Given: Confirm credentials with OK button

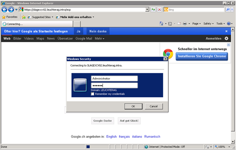Looking at the screenshot, I should [133, 106].
